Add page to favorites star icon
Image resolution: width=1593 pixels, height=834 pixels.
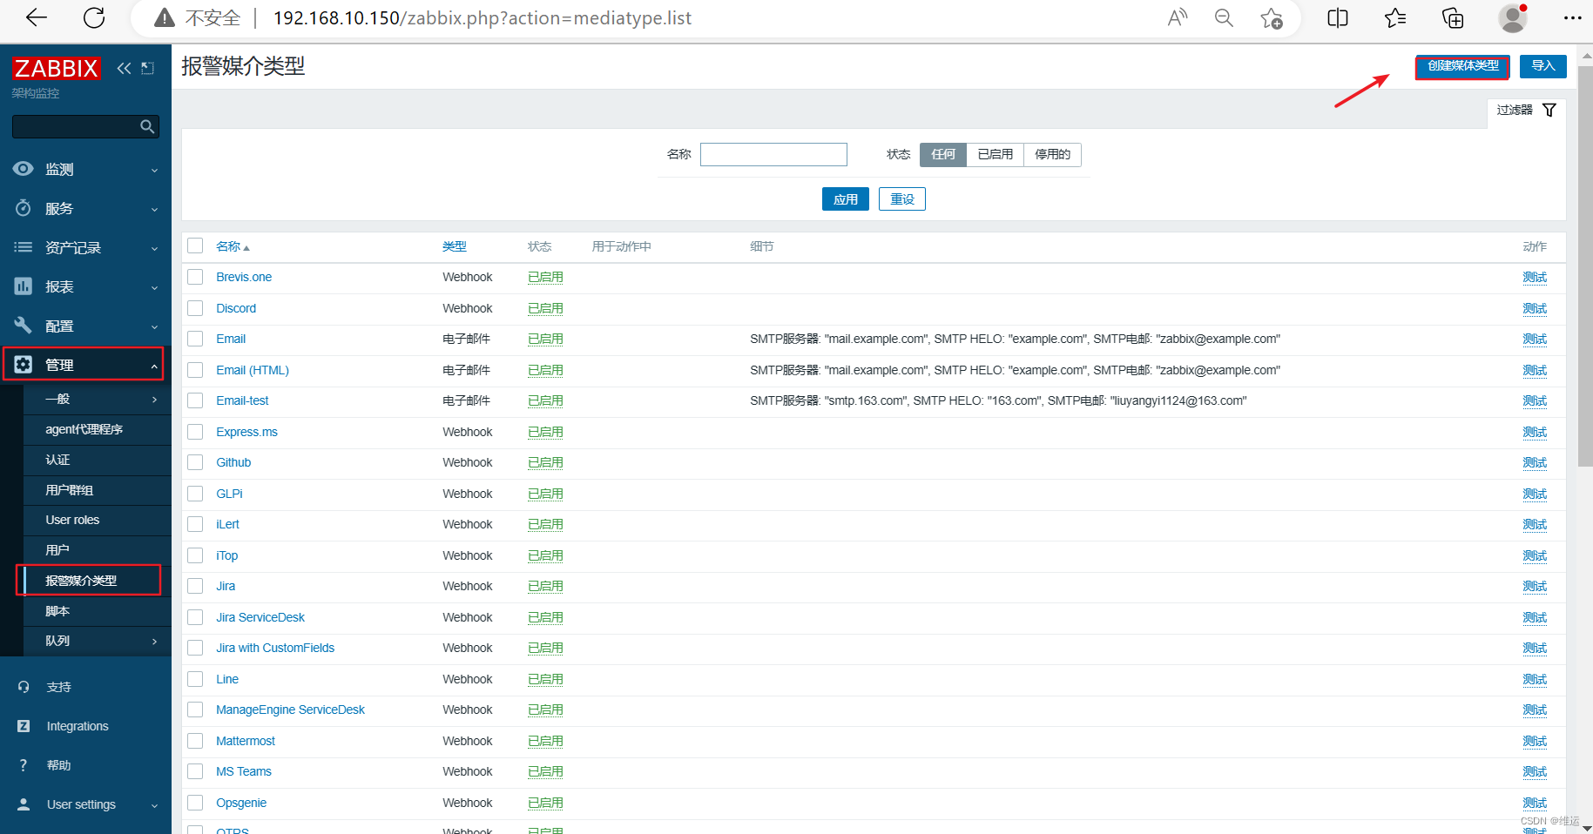(x=1272, y=18)
